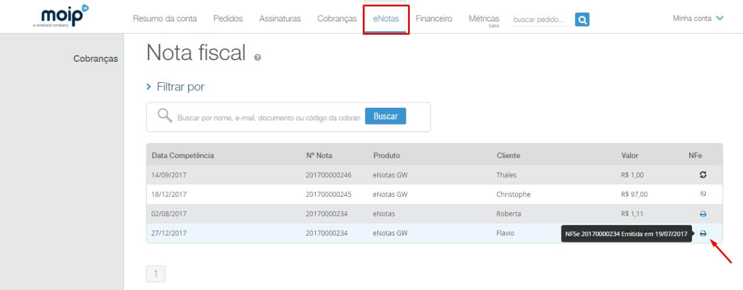This screenshot has width=743, height=290.
Task: Select the eNotas tab
Action: point(386,19)
